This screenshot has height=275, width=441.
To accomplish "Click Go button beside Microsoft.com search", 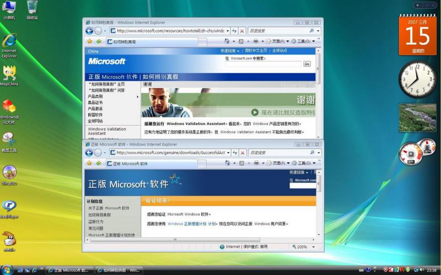I will 307,64.
